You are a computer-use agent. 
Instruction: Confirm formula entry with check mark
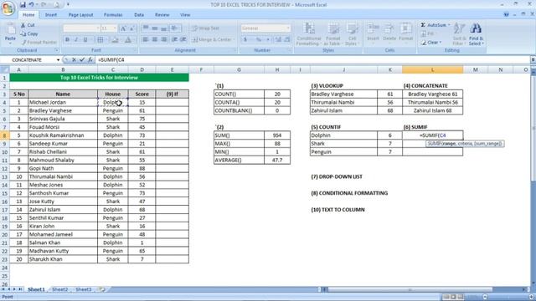[x=82, y=59]
